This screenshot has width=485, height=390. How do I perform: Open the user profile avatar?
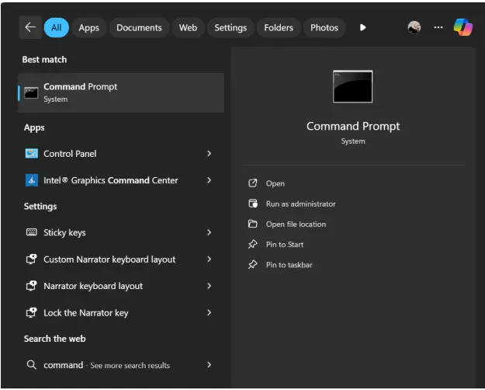414,27
